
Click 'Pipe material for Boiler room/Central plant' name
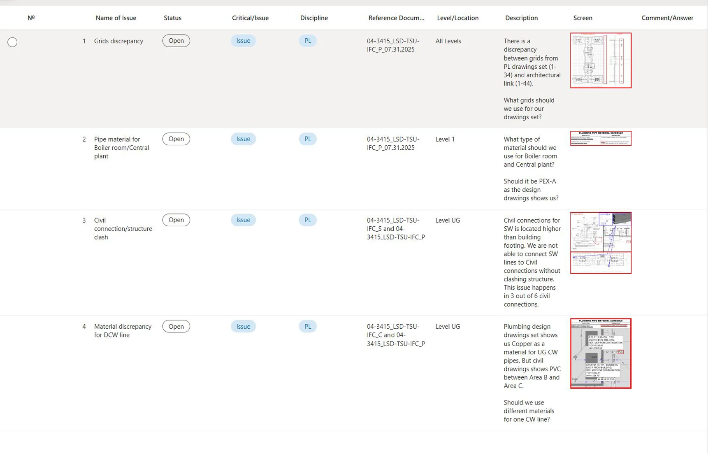click(121, 148)
